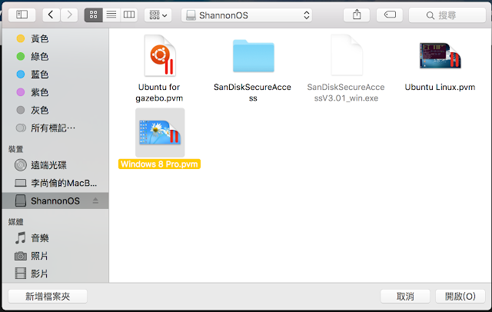Select the SanDiskSecureAccess folder icon
This screenshot has height=312, width=492.
254,56
